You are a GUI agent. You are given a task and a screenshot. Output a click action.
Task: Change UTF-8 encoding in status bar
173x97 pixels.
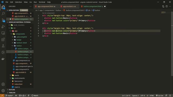pyautogui.click(x=143, y=95)
